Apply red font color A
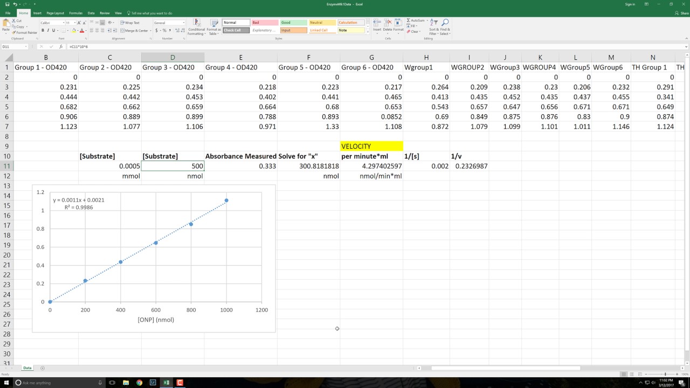Viewport: 690px width, 388px height. (x=82, y=31)
